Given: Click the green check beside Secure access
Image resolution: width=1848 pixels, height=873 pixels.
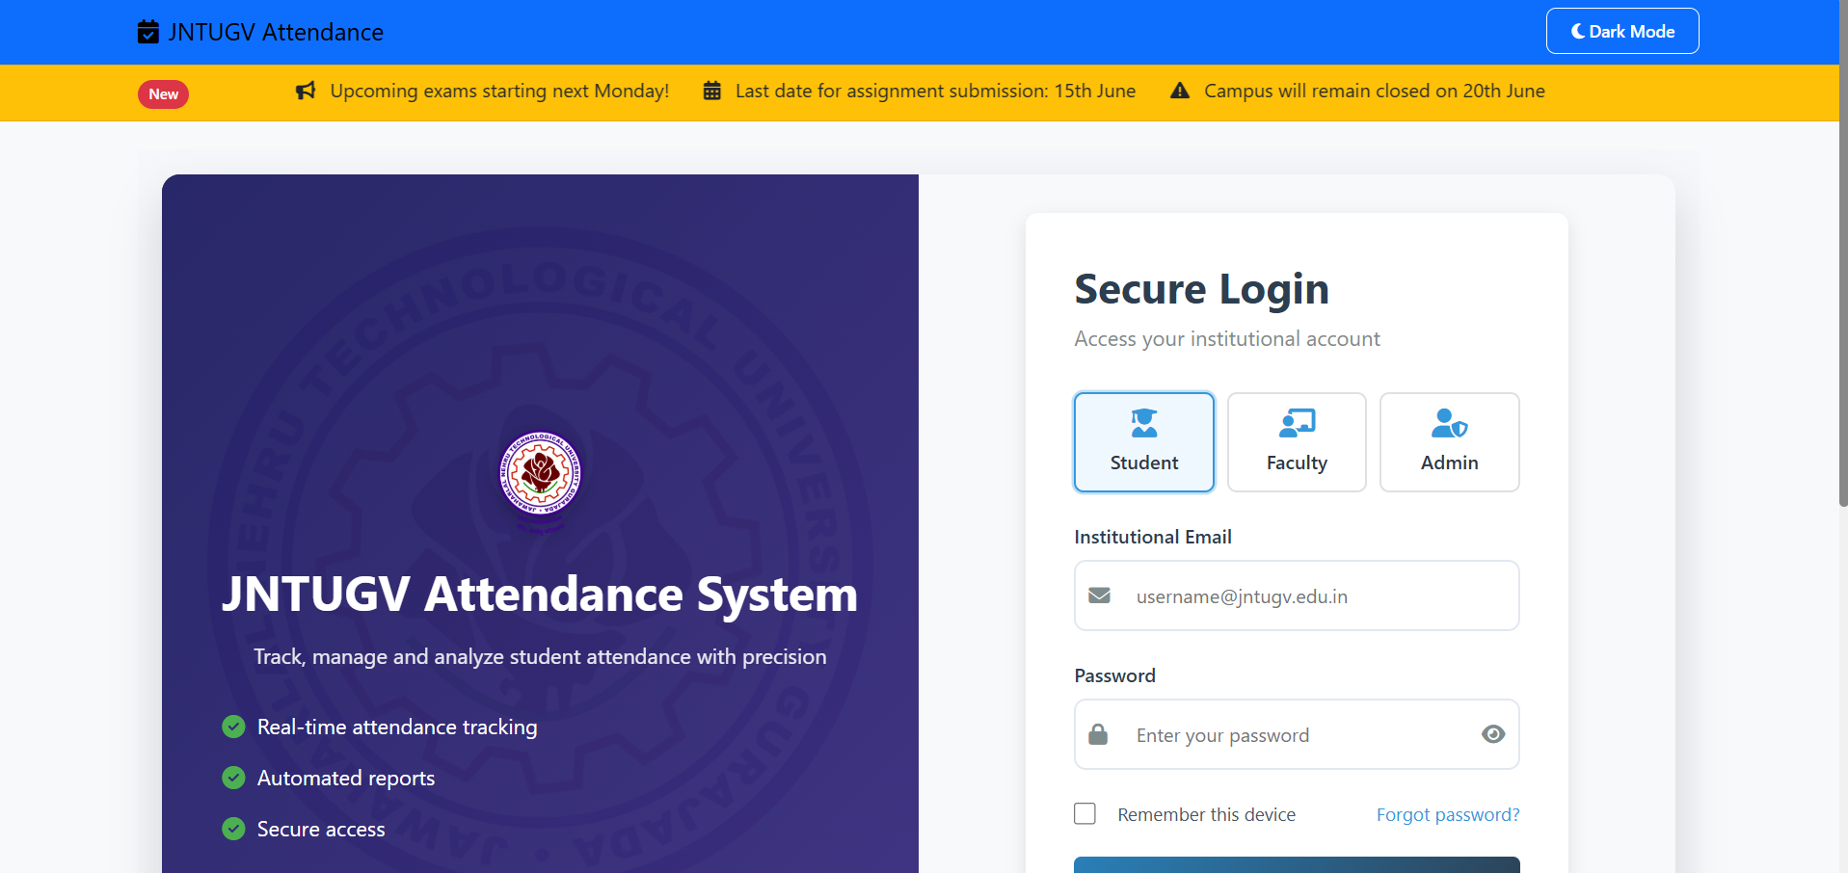Looking at the screenshot, I should tap(233, 829).
